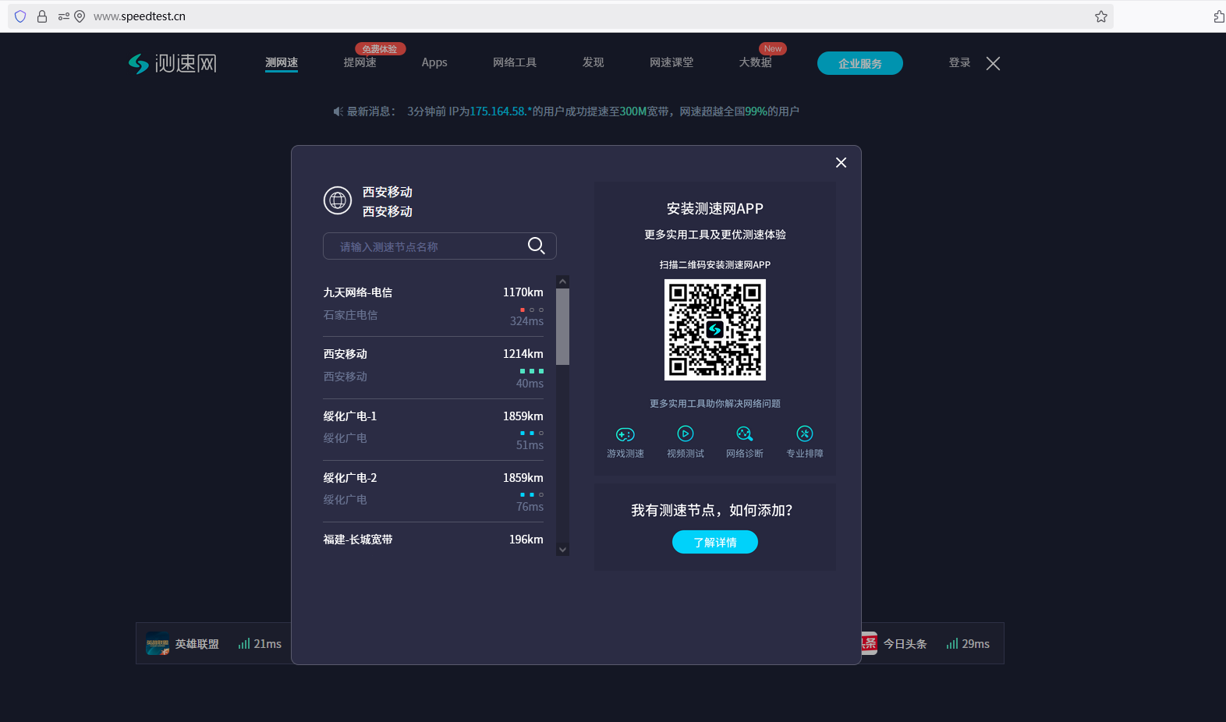1226x722 pixels.
Task: Close the node selection dialog
Action: pyautogui.click(x=841, y=163)
